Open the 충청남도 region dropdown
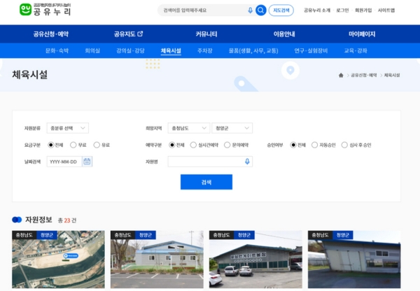The width and height of the screenshot is (420, 291). pyautogui.click(x=189, y=128)
